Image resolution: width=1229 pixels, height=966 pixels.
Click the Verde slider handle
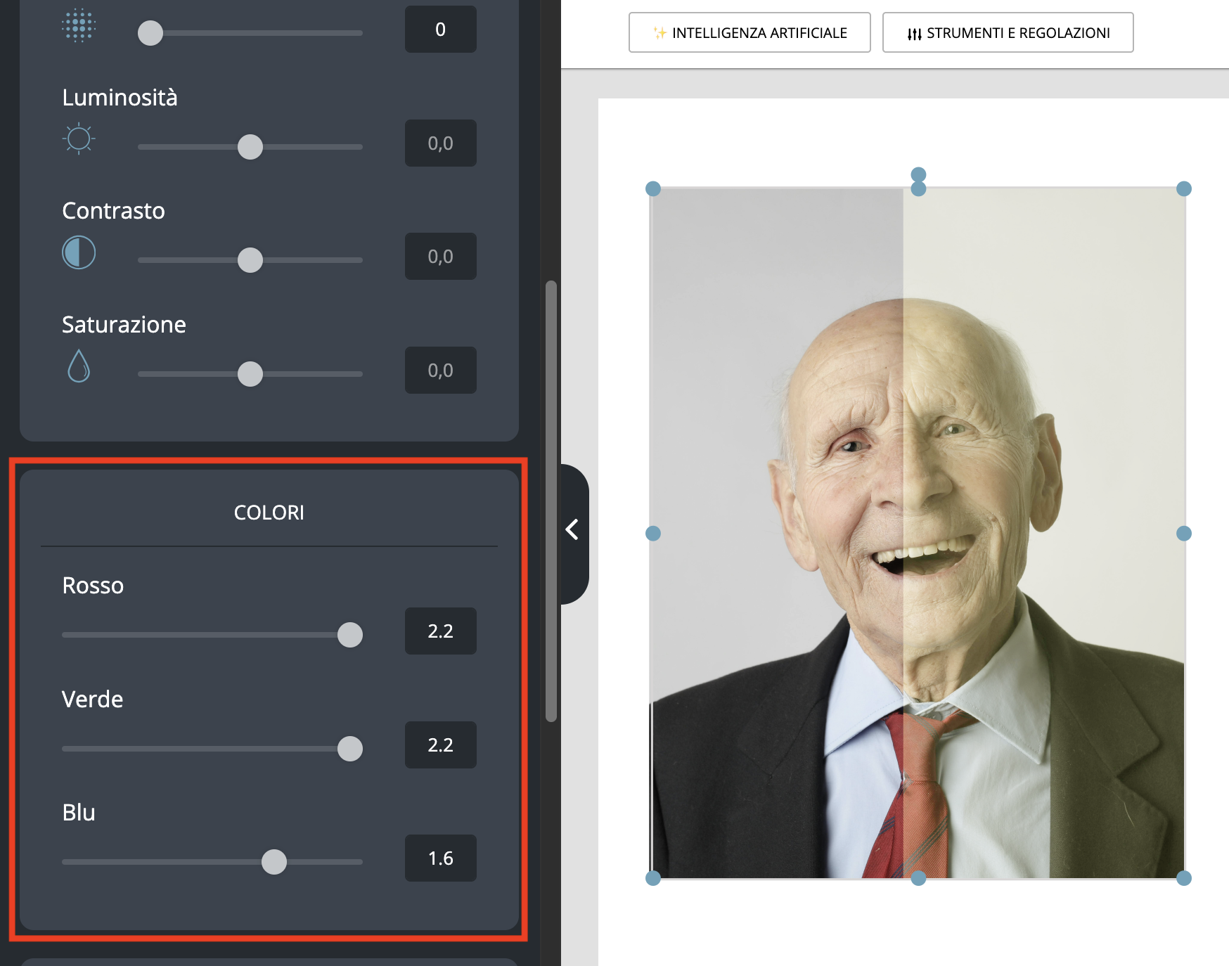point(351,749)
